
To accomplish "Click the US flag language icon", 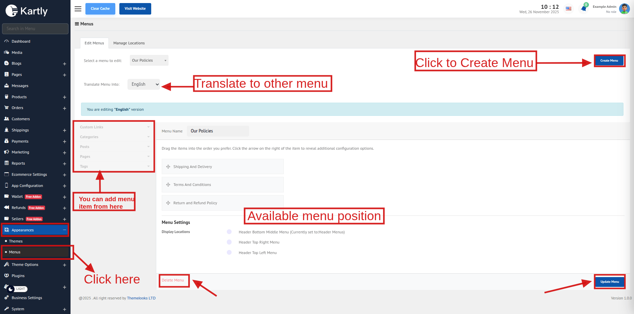I will click(569, 9).
